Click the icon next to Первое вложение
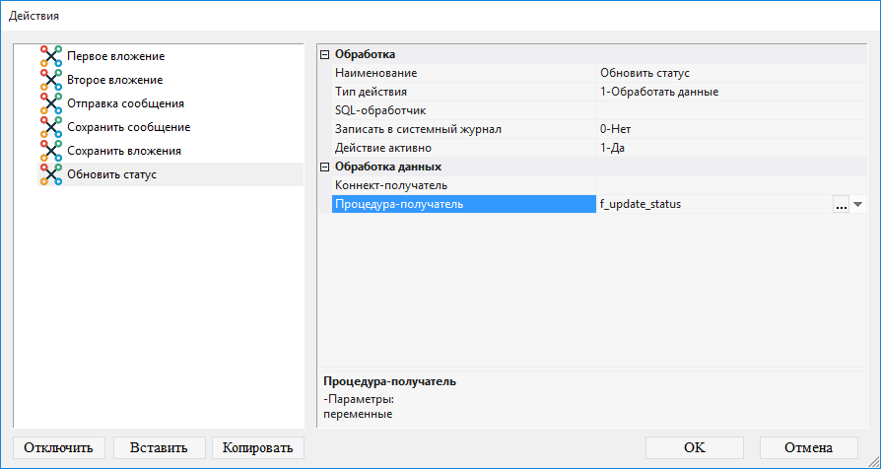This screenshot has width=881, height=469. pos(51,56)
